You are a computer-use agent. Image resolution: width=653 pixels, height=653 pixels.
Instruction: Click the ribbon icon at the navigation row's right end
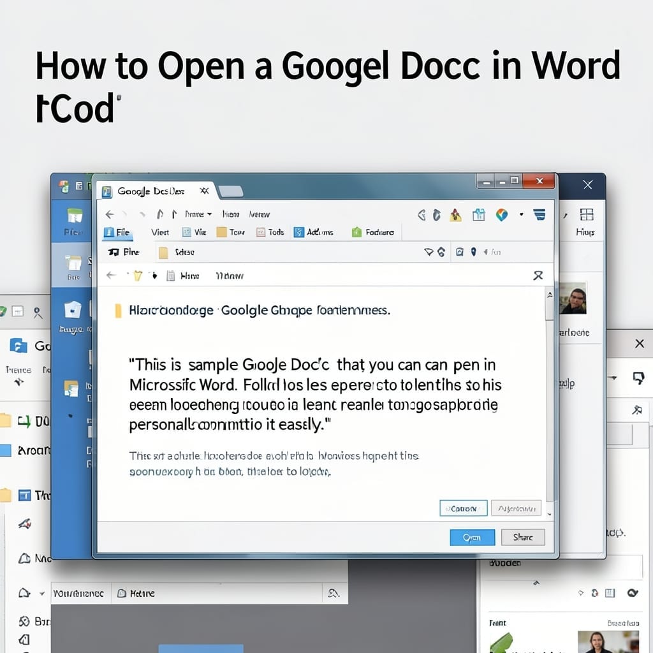[x=538, y=275]
